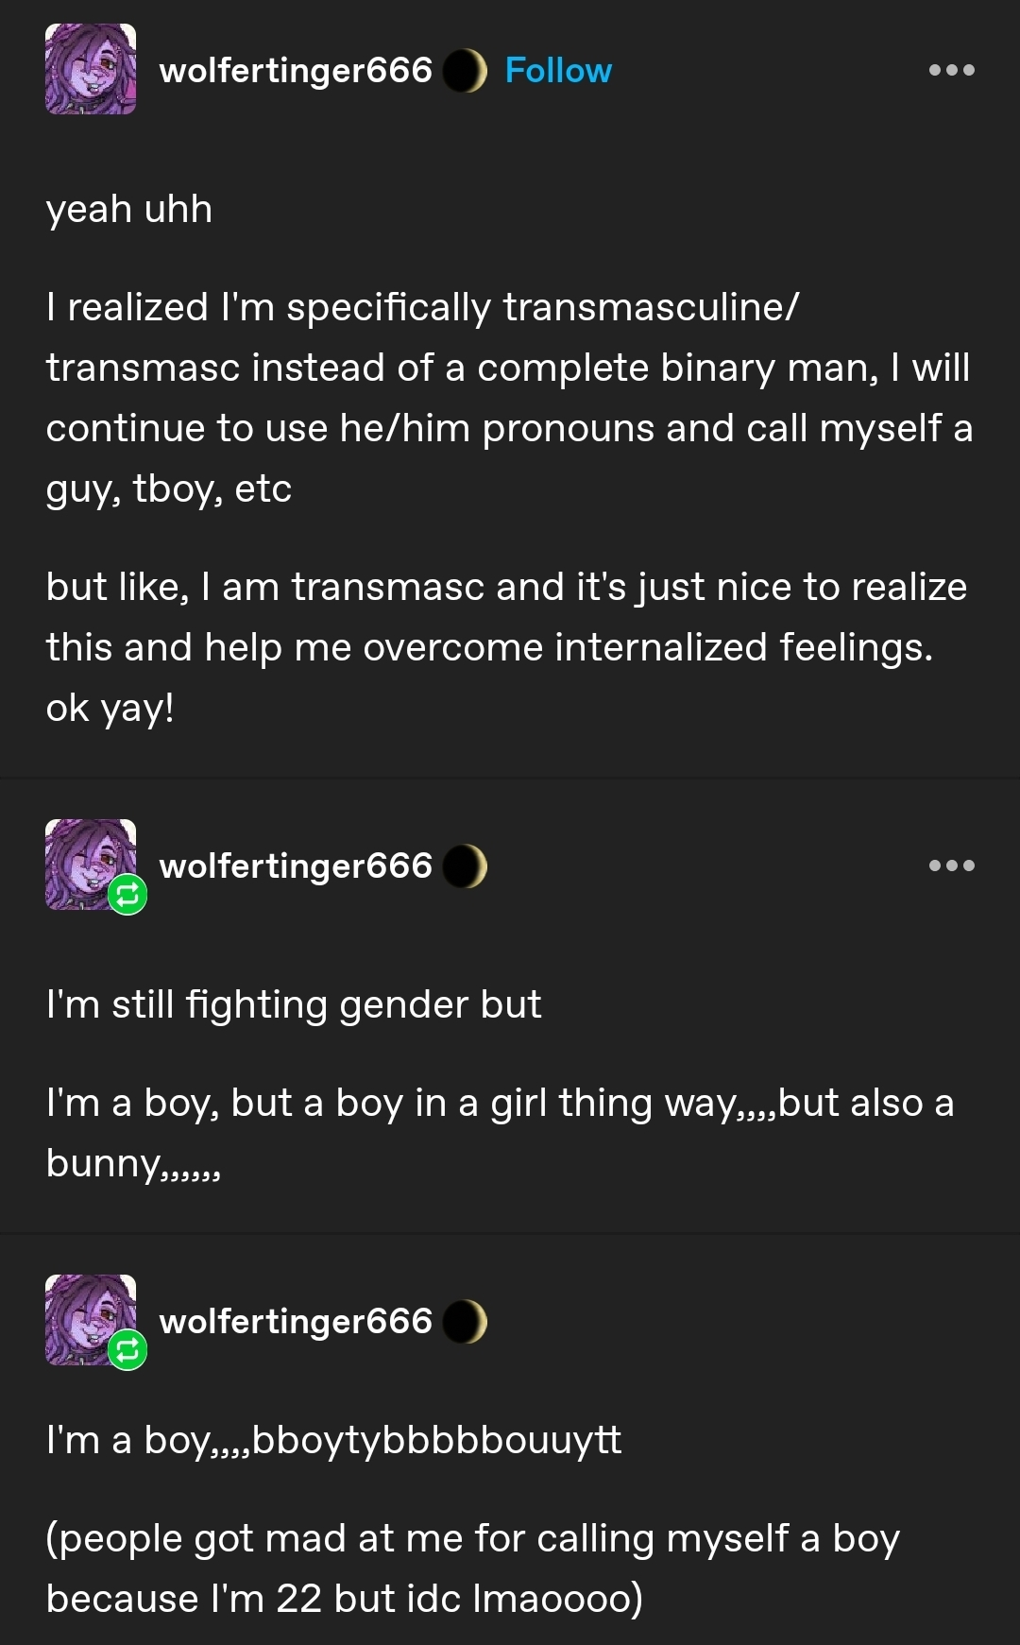Screen dimensions: 1020x1645
Task: Open three-dot menu on the second reblog
Action: pyautogui.click(x=951, y=865)
